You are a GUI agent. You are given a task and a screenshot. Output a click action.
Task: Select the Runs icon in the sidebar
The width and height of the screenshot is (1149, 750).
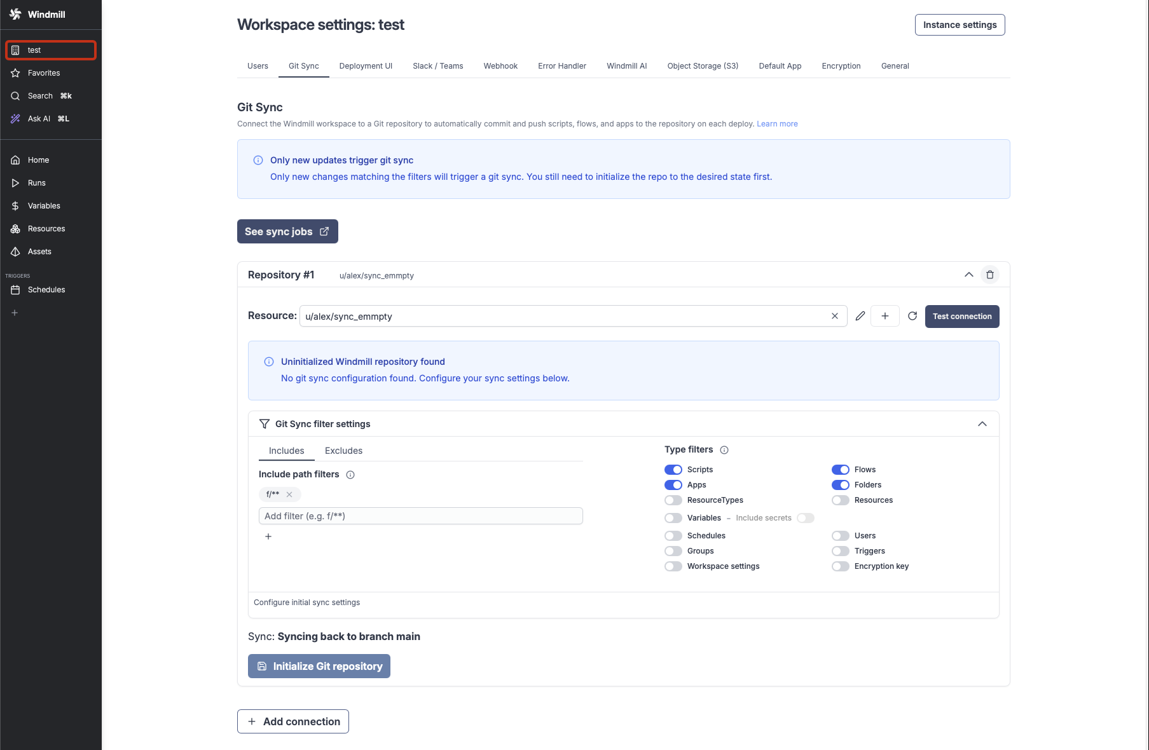pyautogui.click(x=15, y=182)
